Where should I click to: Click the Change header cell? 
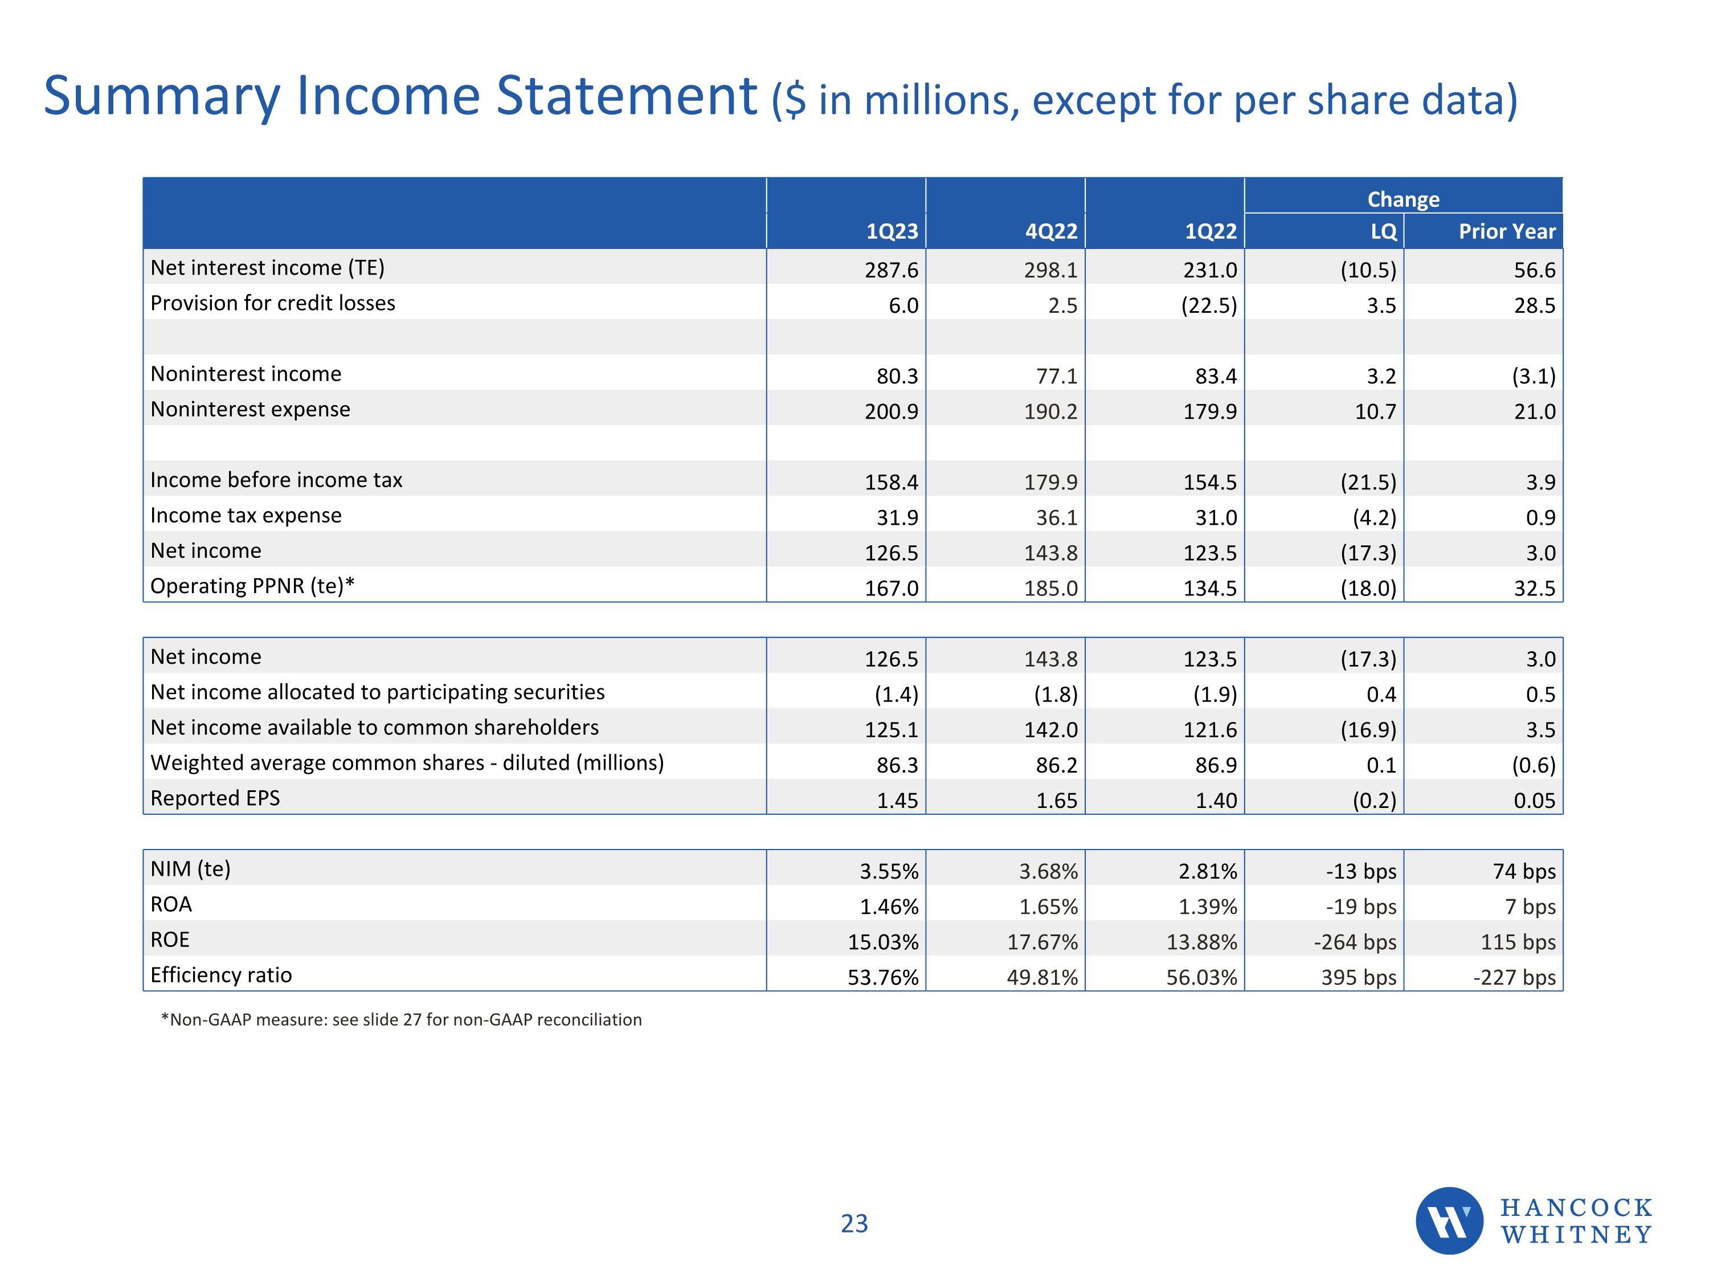[1403, 199]
